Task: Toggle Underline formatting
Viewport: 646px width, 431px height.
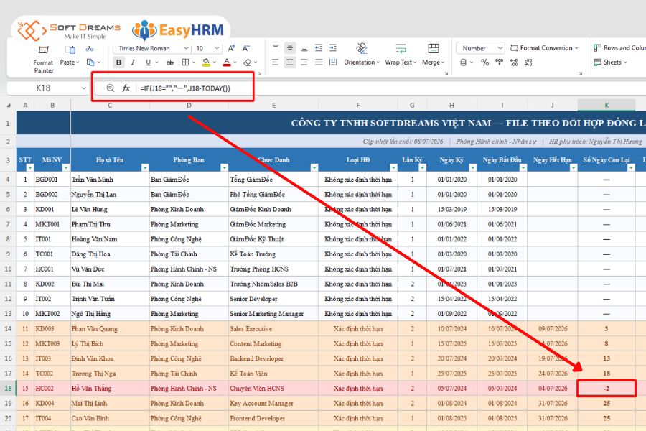Action: (147, 62)
